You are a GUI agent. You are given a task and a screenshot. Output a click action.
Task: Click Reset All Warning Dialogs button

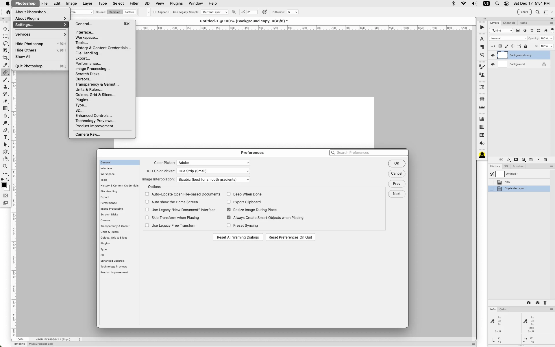click(238, 237)
